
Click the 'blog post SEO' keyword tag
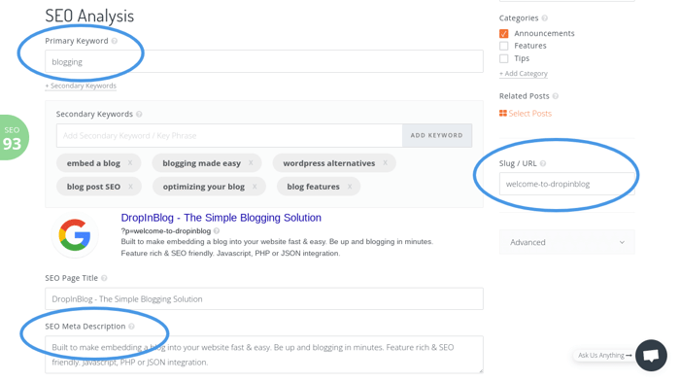(x=99, y=187)
